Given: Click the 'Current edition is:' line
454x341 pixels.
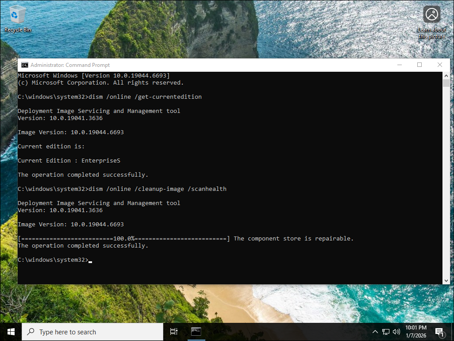Looking at the screenshot, I should 51,146.
